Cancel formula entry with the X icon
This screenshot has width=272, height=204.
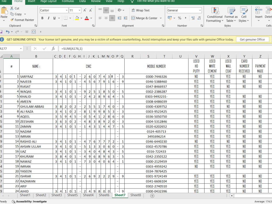tap(35, 49)
